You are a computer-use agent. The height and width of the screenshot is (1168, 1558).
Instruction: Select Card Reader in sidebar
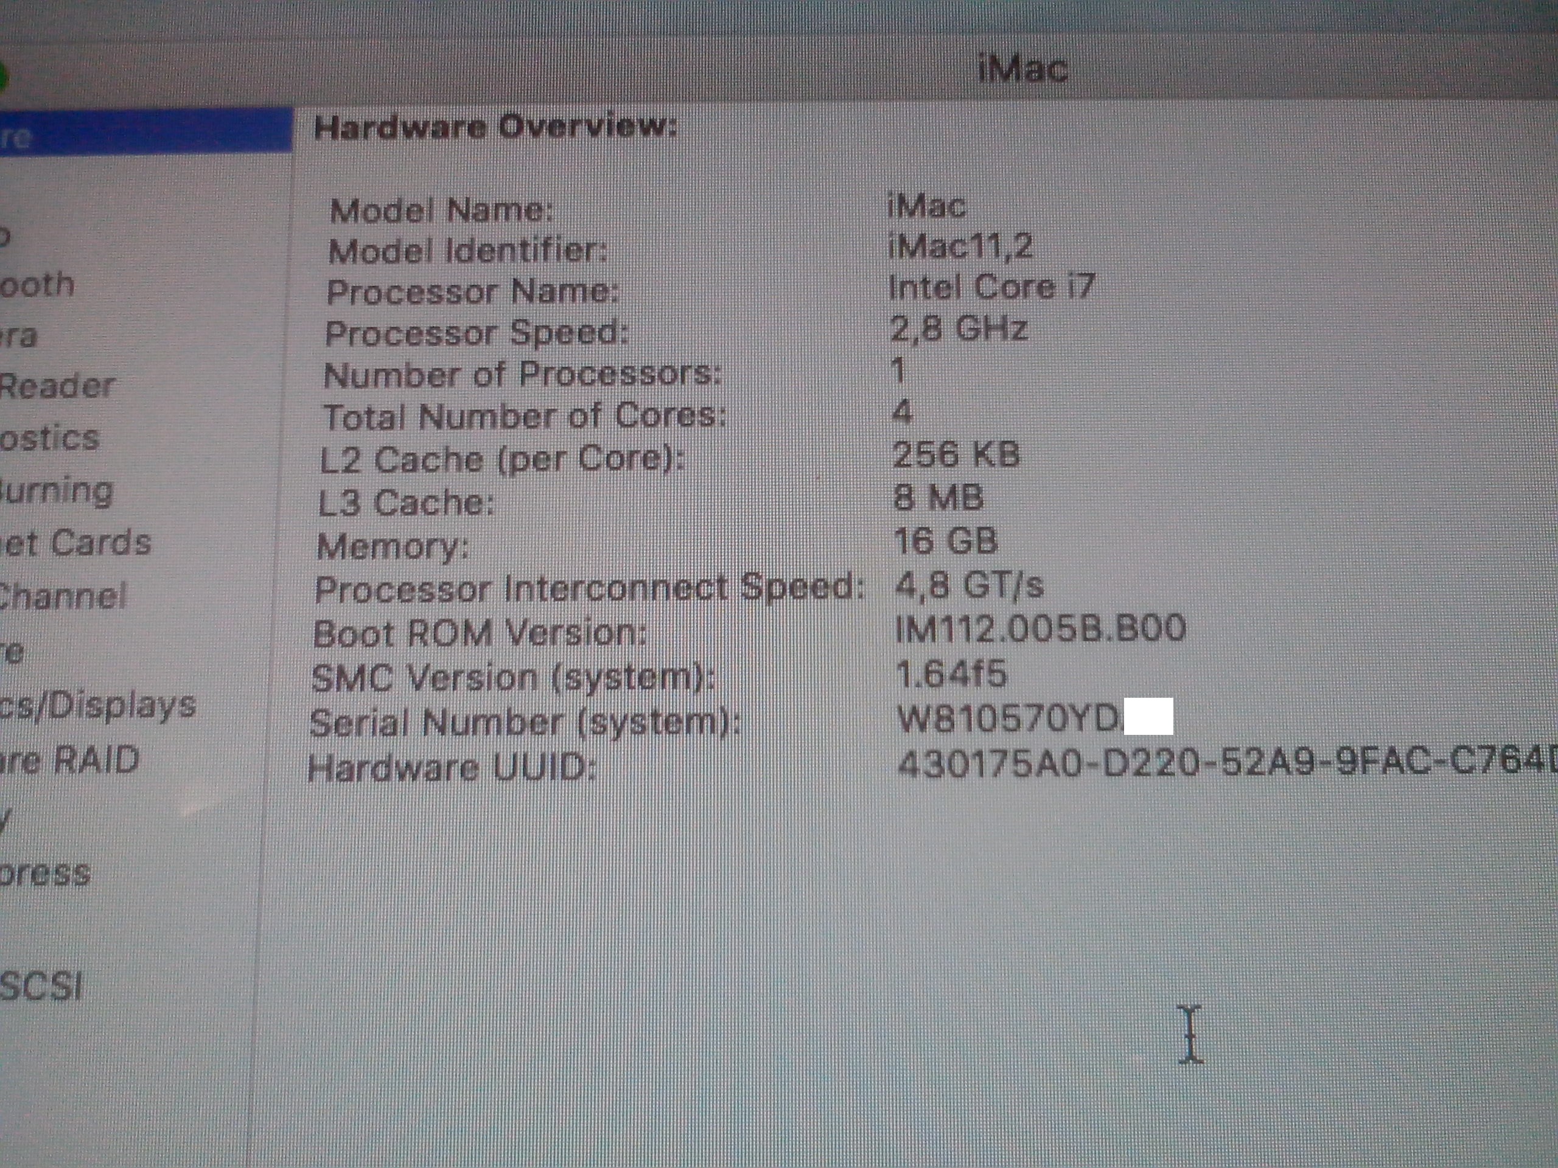[x=57, y=386]
